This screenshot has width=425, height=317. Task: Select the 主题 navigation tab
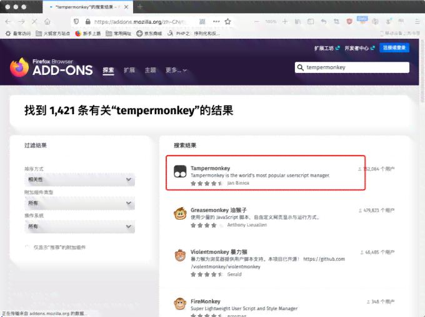[150, 70]
